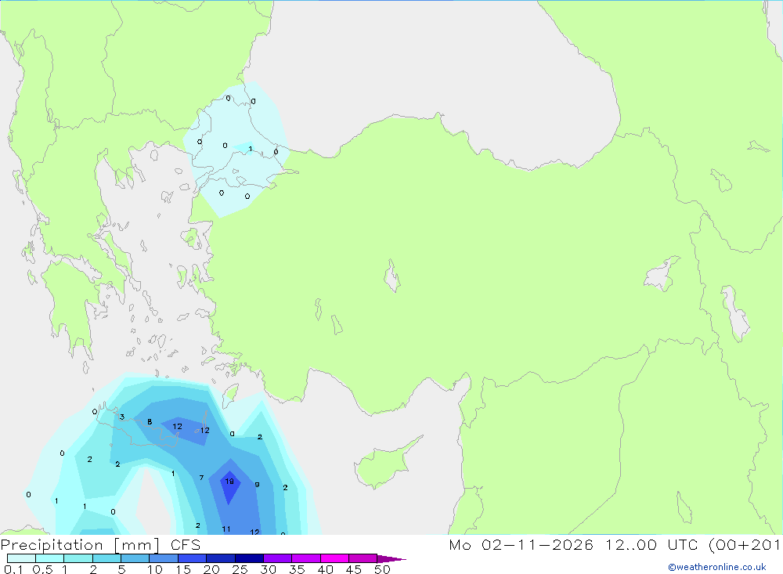Click the '40' legend scale label
The width and height of the screenshot is (783, 574).
326,569
